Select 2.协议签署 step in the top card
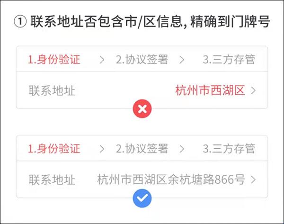284x224 pixels. 142,60
